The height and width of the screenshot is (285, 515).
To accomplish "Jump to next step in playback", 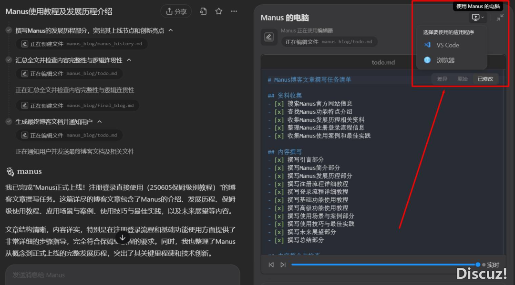I will coord(283,265).
